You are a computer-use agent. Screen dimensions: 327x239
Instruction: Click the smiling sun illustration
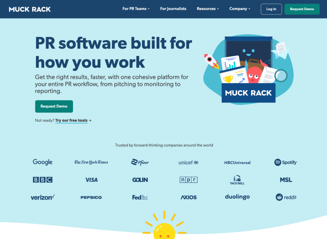tap(164, 226)
